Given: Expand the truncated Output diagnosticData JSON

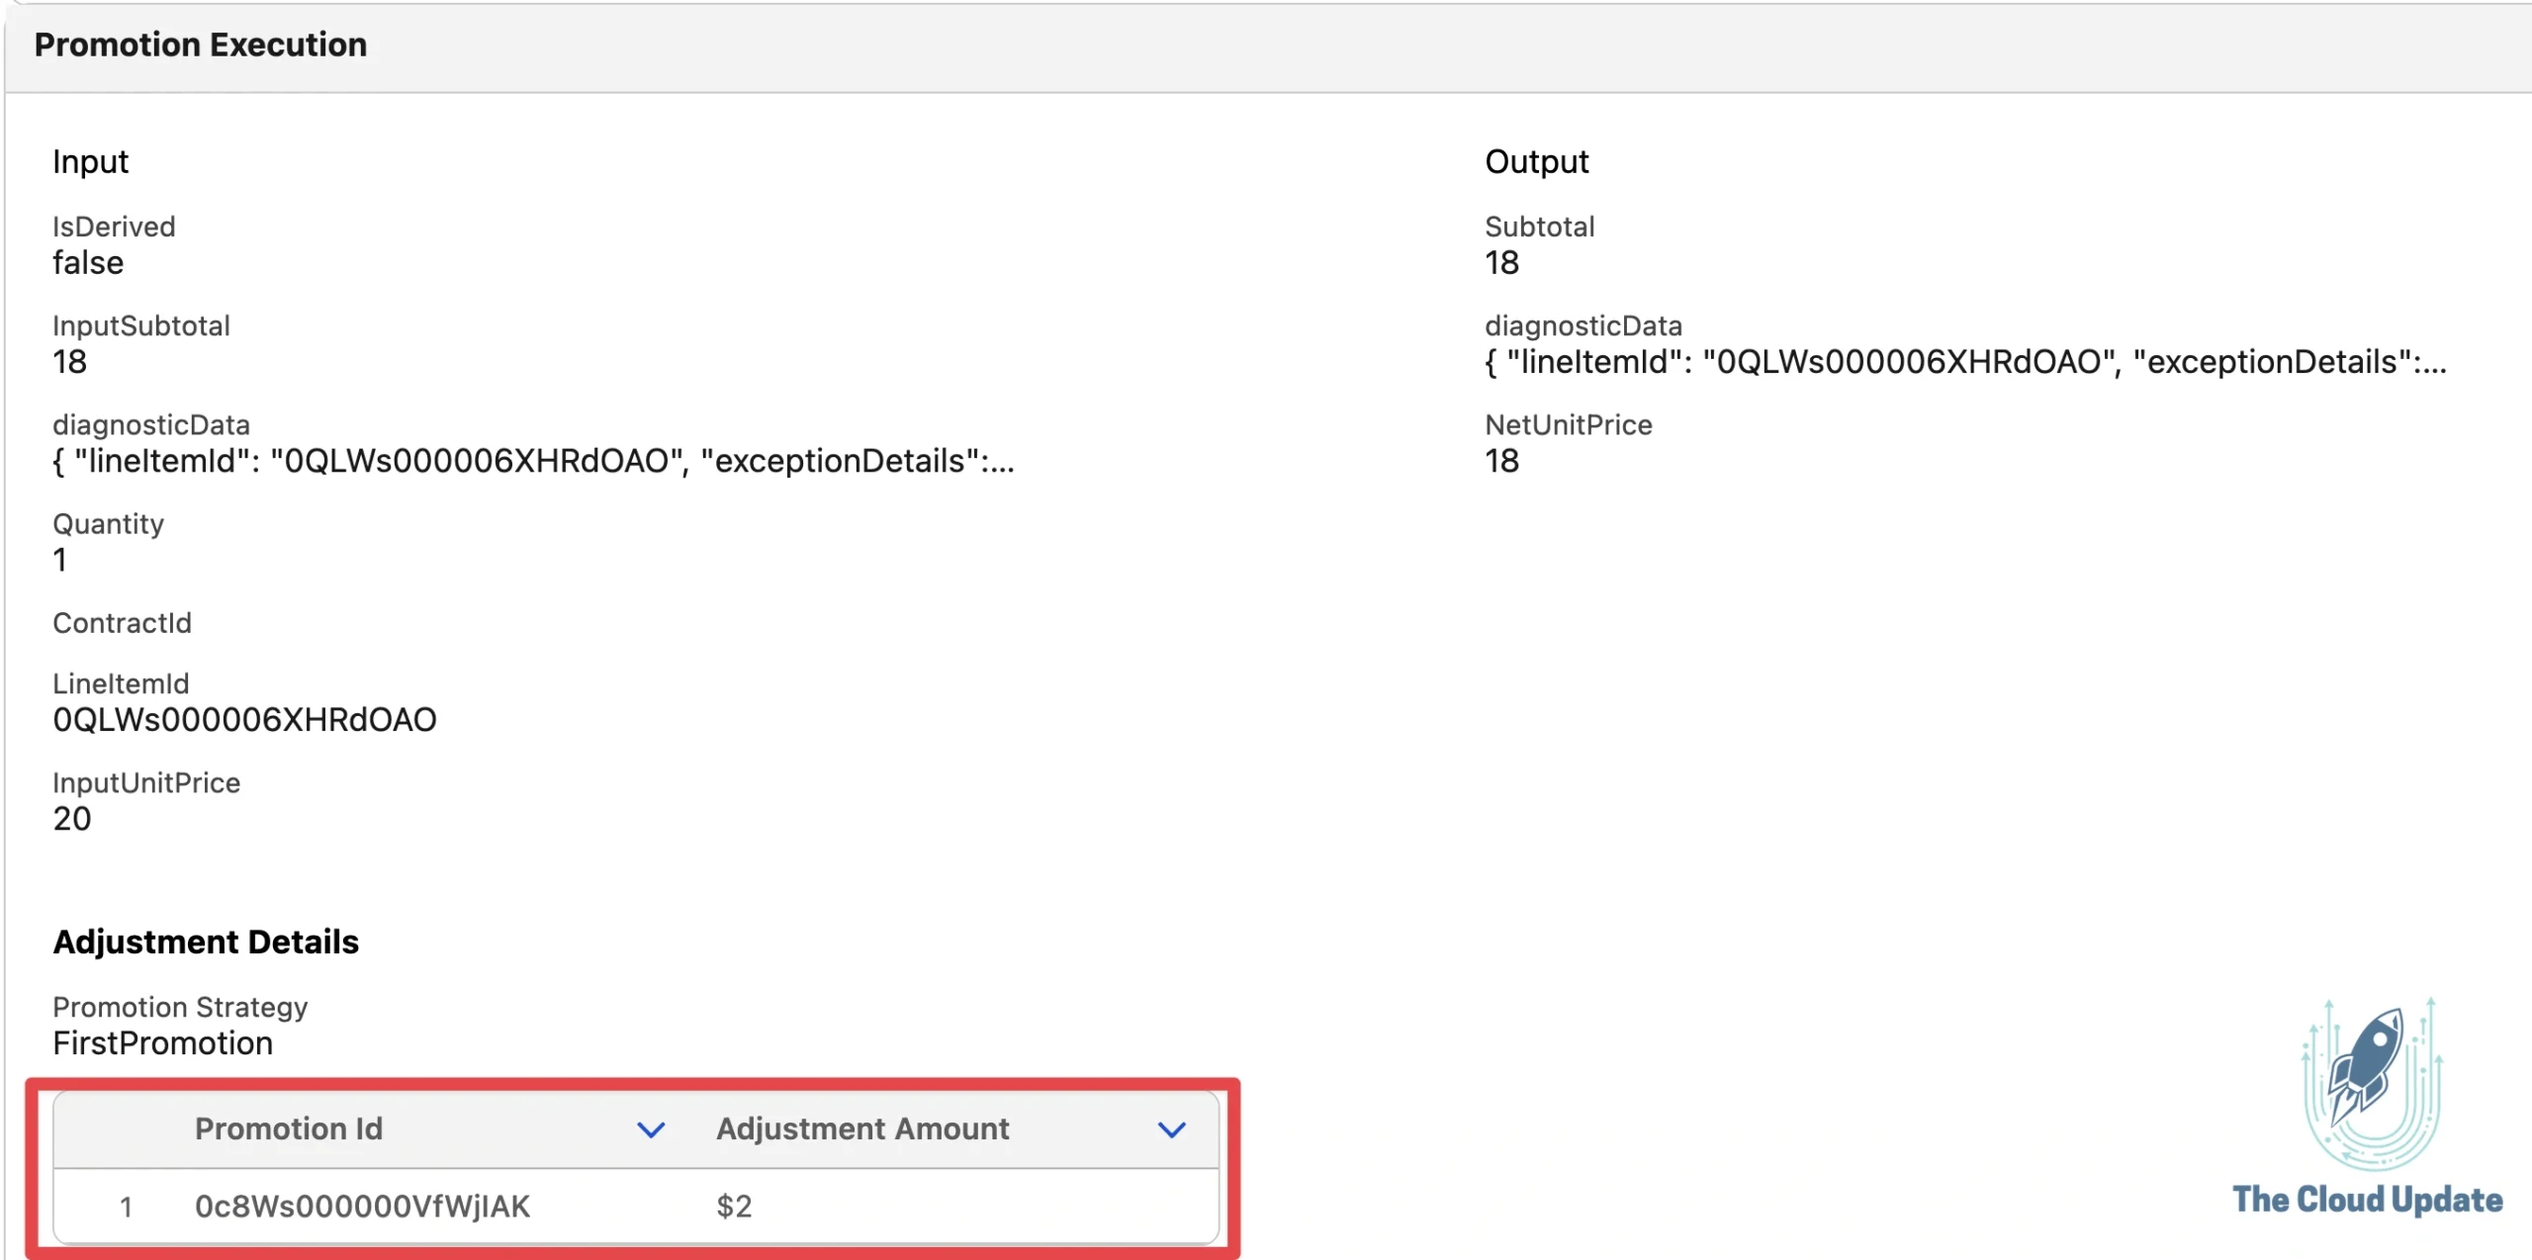Looking at the screenshot, I should [x=1965, y=362].
